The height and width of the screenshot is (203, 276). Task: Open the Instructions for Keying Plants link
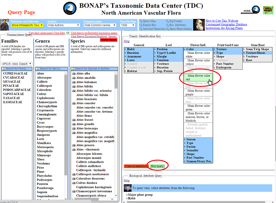pos(224,28)
